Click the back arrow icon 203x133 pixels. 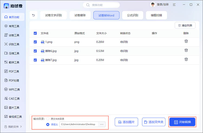point(34,15)
